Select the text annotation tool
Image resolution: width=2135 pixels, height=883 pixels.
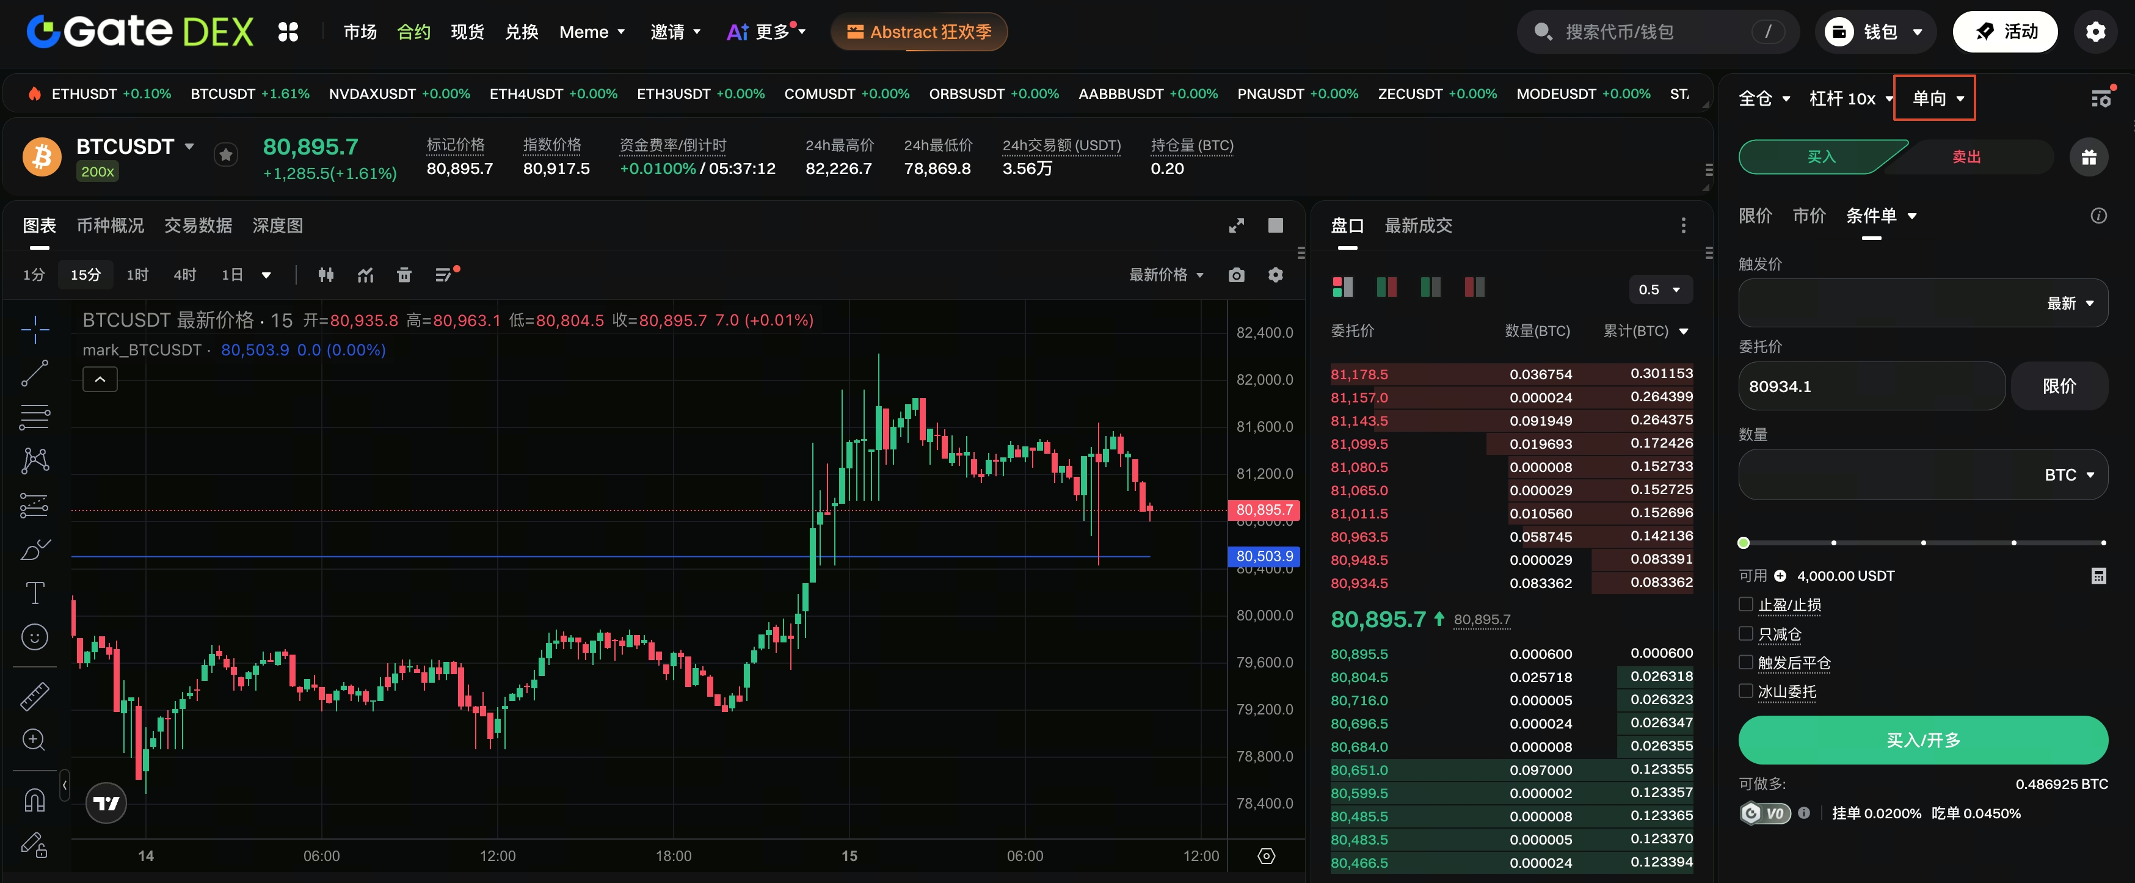pyautogui.click(x=35, y=593)
